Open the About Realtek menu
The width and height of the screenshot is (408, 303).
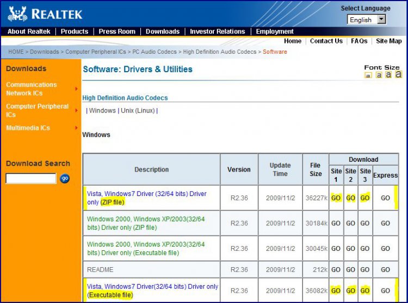pos(29,31)
